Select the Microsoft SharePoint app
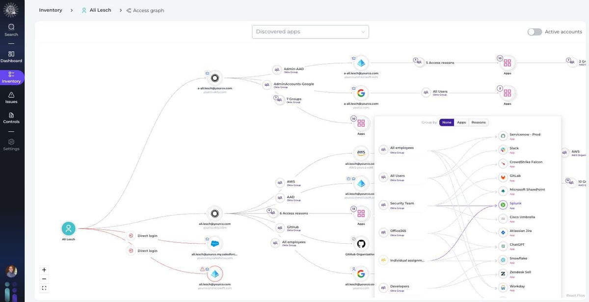This screenshot has height=302, width=589. tap(522, 191)
